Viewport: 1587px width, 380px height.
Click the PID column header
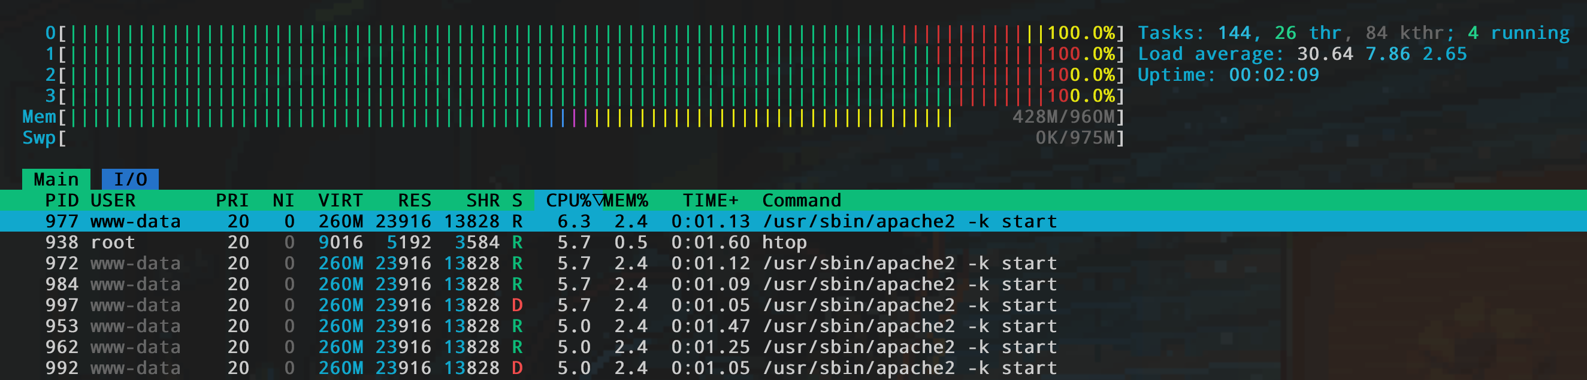pyautogui.click(x=62, y=200)
